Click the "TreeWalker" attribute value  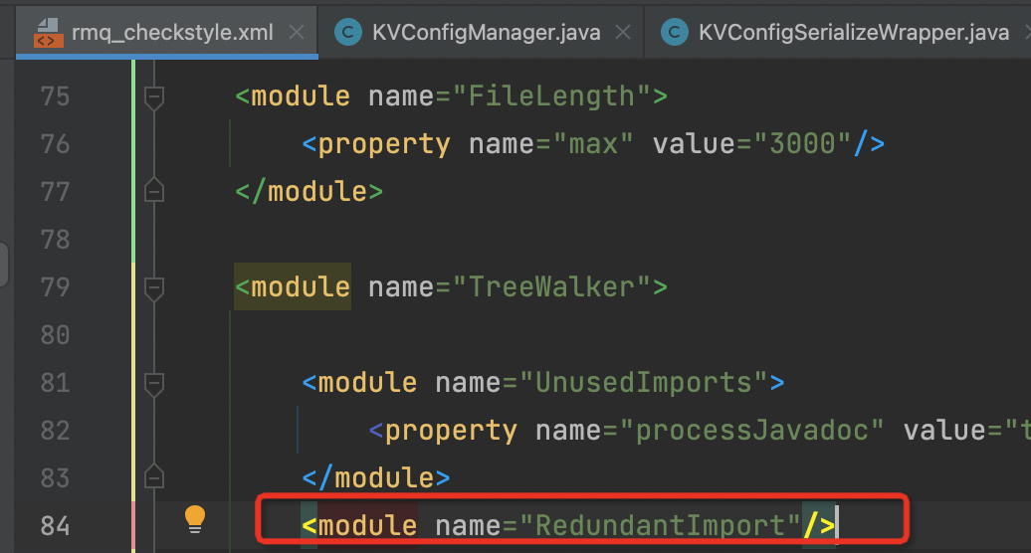pyautogui.click(x=551, y=287)
